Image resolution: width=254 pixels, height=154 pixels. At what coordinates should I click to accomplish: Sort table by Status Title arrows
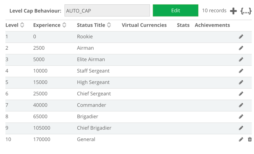109,25
